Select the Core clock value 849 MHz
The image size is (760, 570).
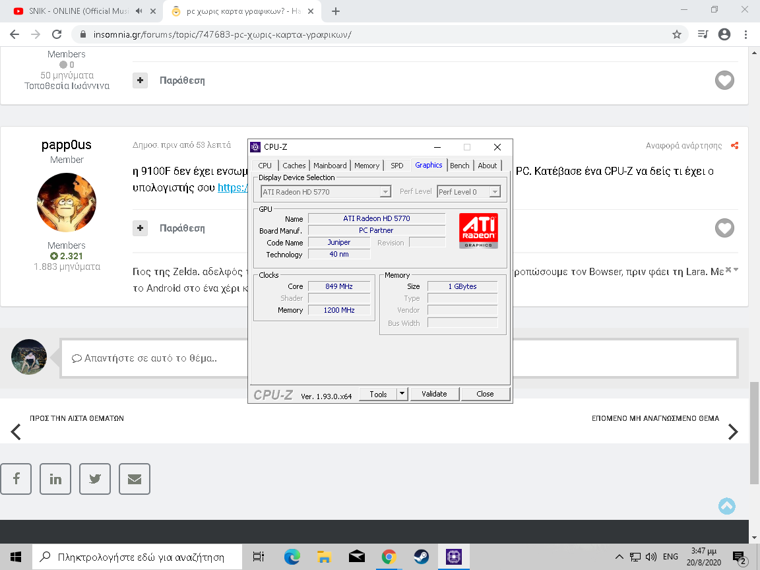tap(339, 286)
